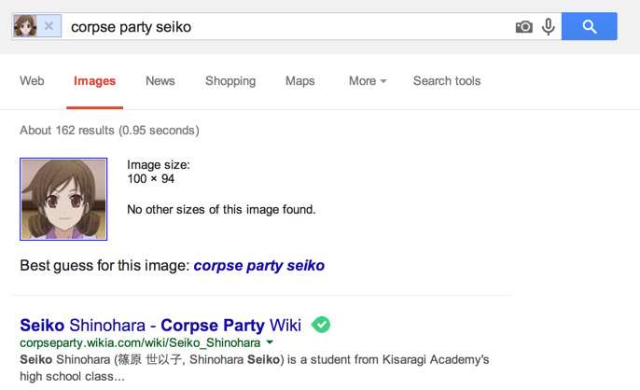Select the Images tab

point(95,81)
